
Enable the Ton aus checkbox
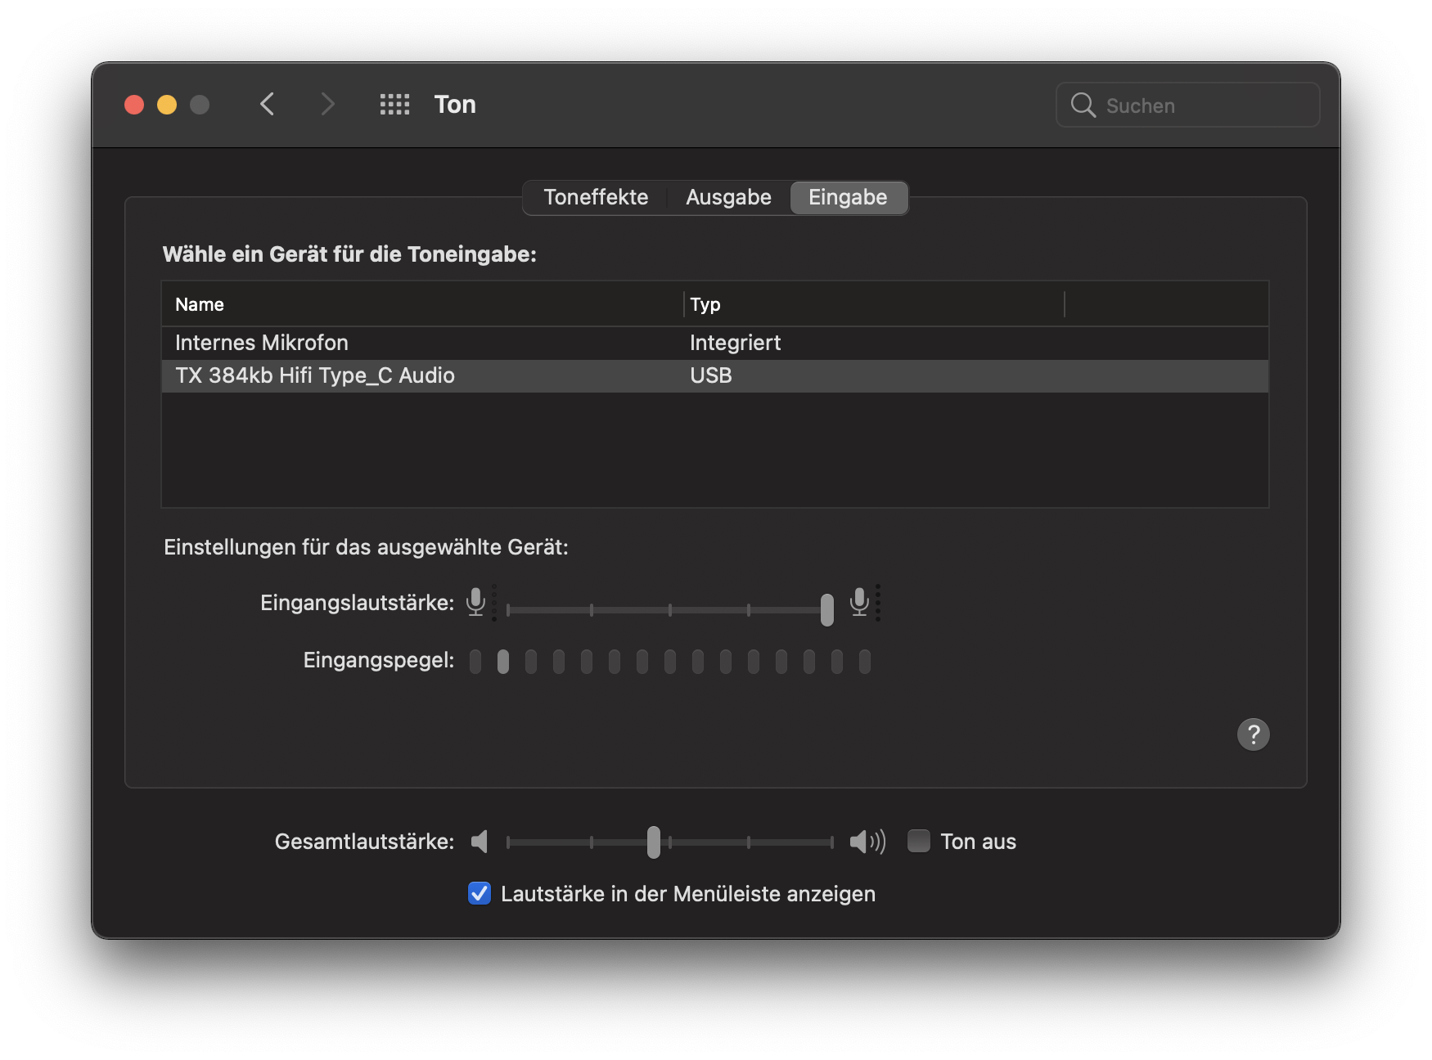tap(919, 842)
